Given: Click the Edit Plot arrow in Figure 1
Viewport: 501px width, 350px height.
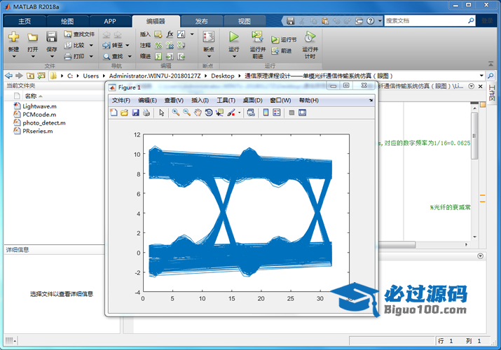Looking at the screenshot, I should point(162,113).
